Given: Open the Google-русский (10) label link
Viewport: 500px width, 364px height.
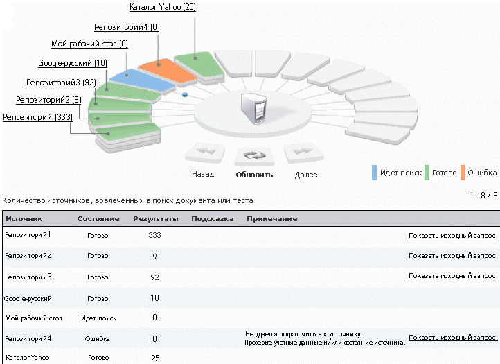Looking at the screenshot, I should [73, 63].
